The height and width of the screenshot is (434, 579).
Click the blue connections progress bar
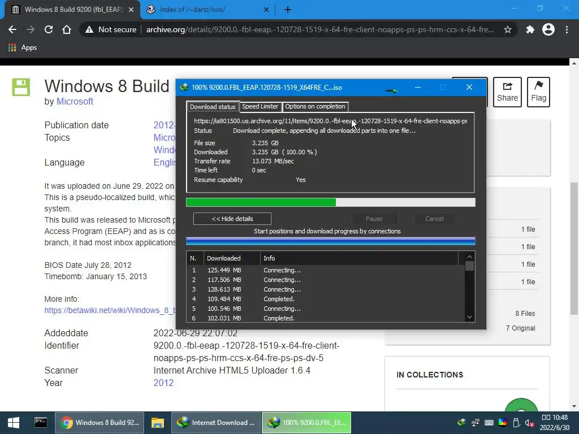tap(331, 241)
